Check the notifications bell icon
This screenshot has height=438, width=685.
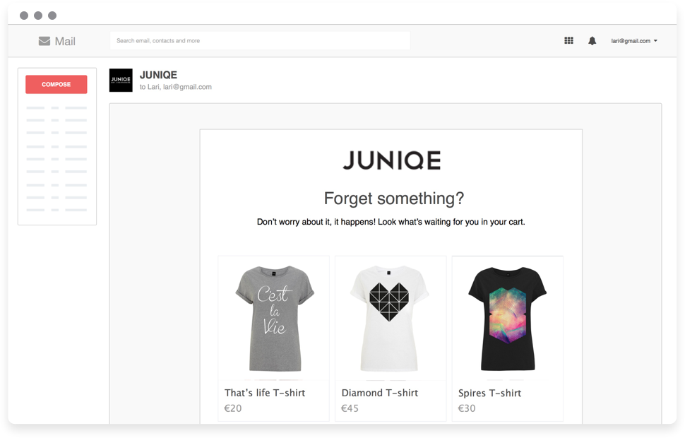(x=592, y=41)
